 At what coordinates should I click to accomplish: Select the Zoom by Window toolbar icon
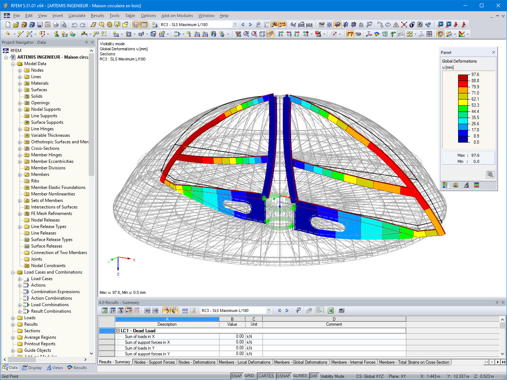[247, 34]
